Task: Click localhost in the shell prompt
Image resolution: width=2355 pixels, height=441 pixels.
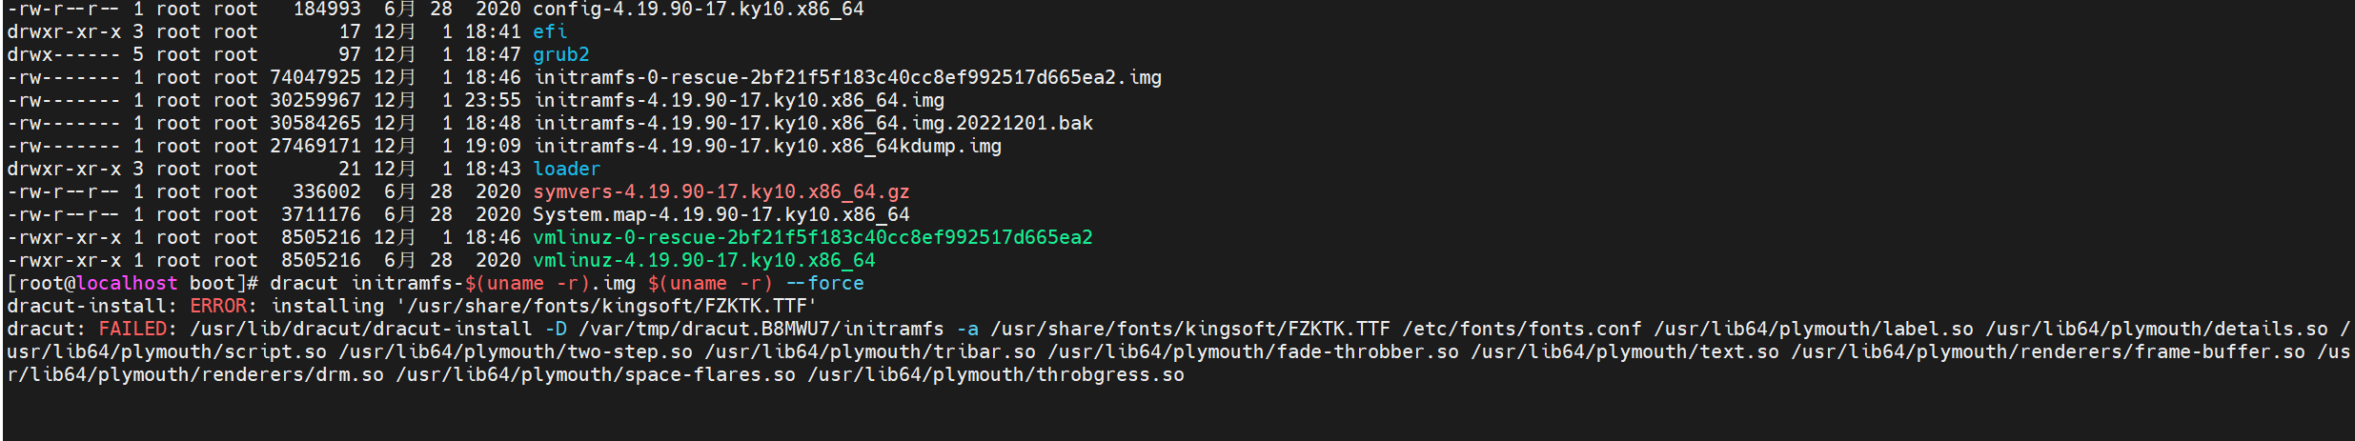Action: click(127, 283)
